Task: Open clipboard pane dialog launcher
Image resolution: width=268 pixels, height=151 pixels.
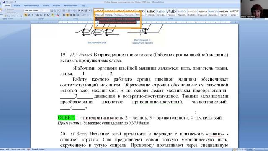Action: click(x=21, y=18)
